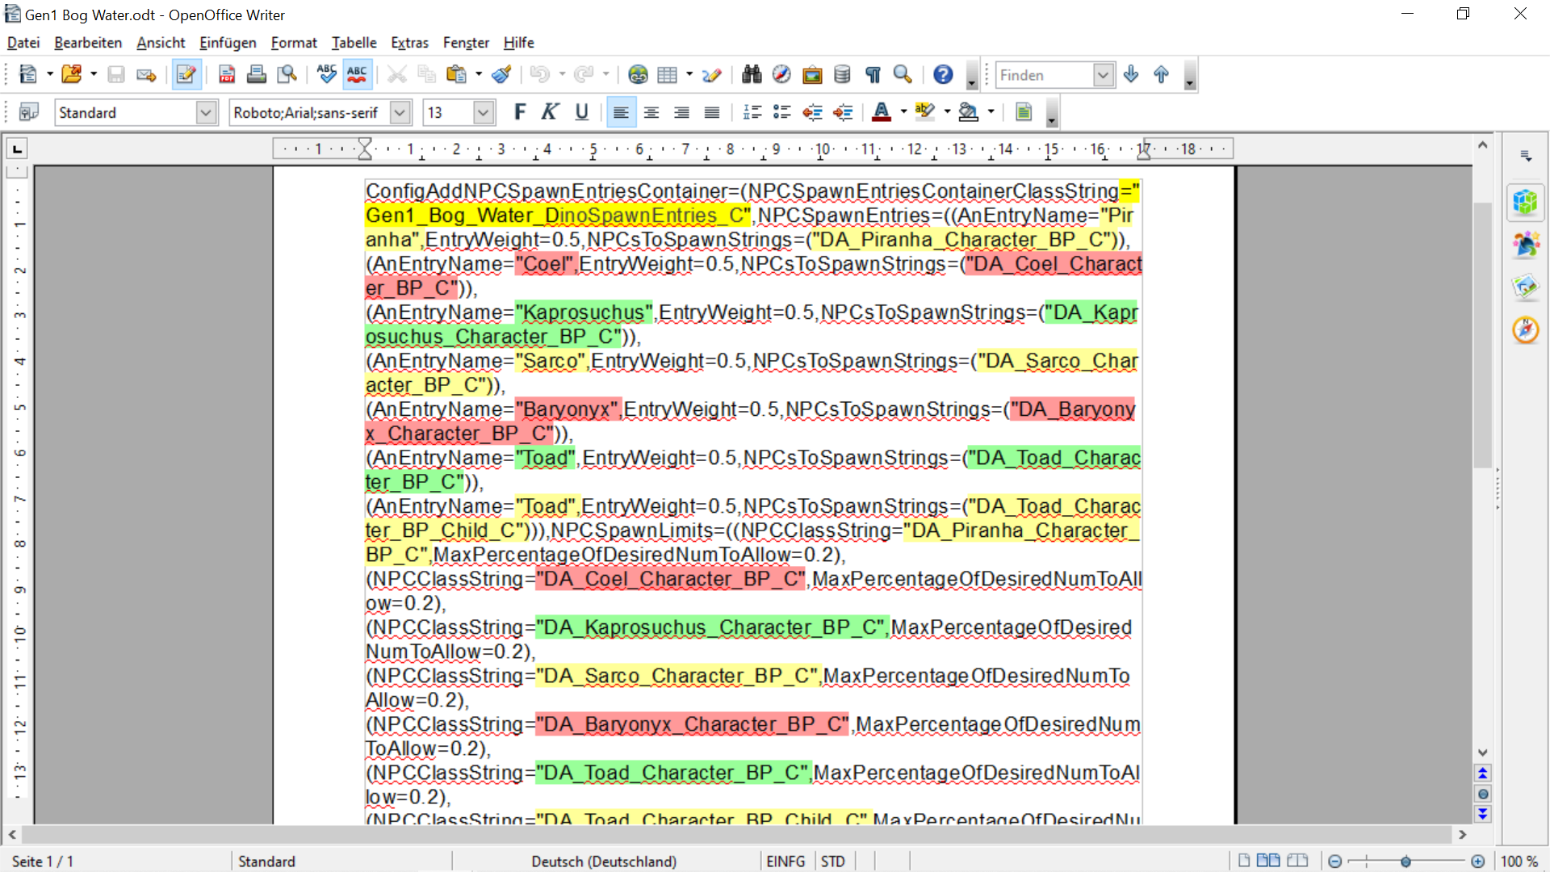Apply Highlighting color marker
Screen dimensions: 1550x872
pyautogui.click(x=925, y=112)
